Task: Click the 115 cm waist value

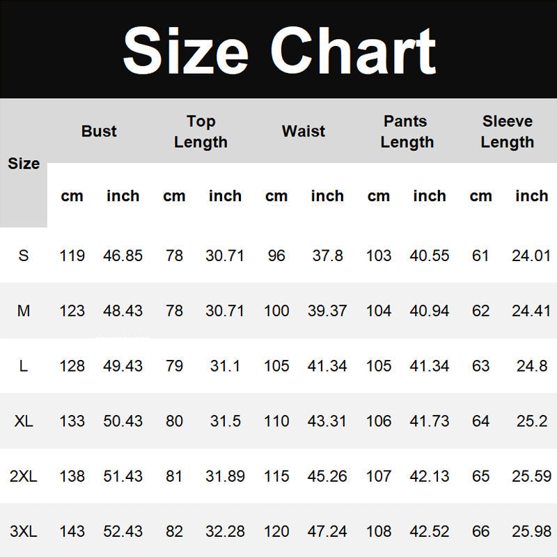Action: point(276,476)
